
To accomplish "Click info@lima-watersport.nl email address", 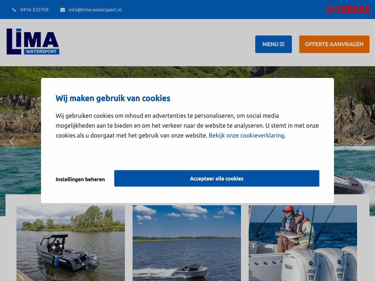I will (x=95, y=10).
